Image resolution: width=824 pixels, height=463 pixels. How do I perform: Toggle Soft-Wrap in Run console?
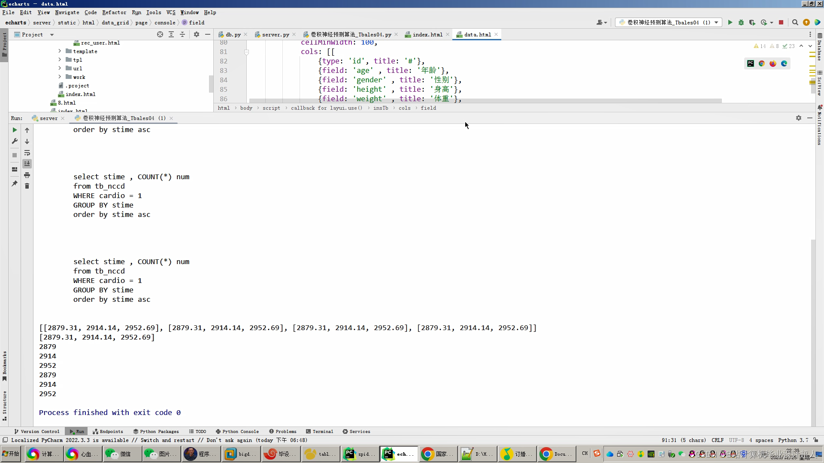(x=27, y=153)
